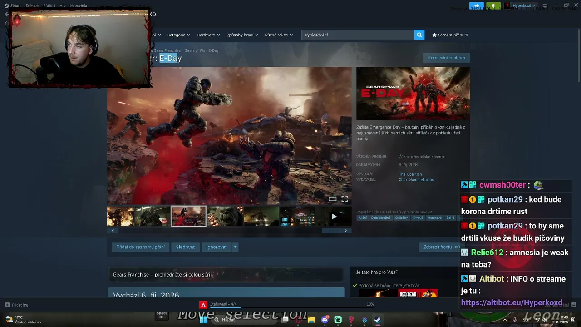The width and height of the screenshot is (581, 327).
Task: Click the Gears Franchise series banner
Action: 226,275
